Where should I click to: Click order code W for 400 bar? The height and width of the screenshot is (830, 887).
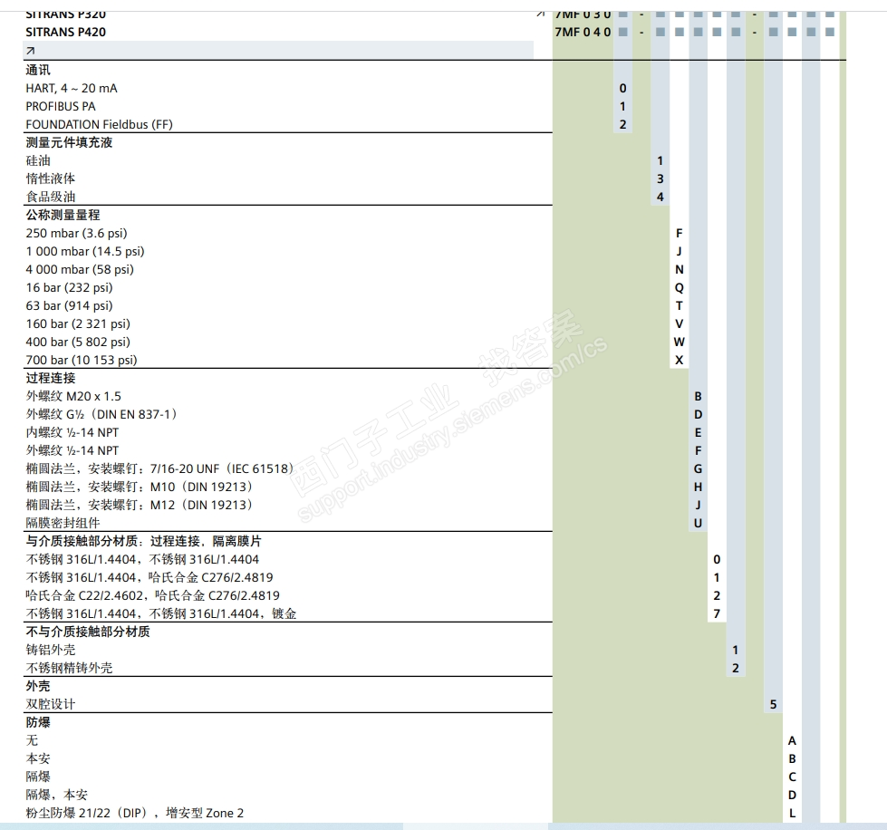[x=680, y=342]
